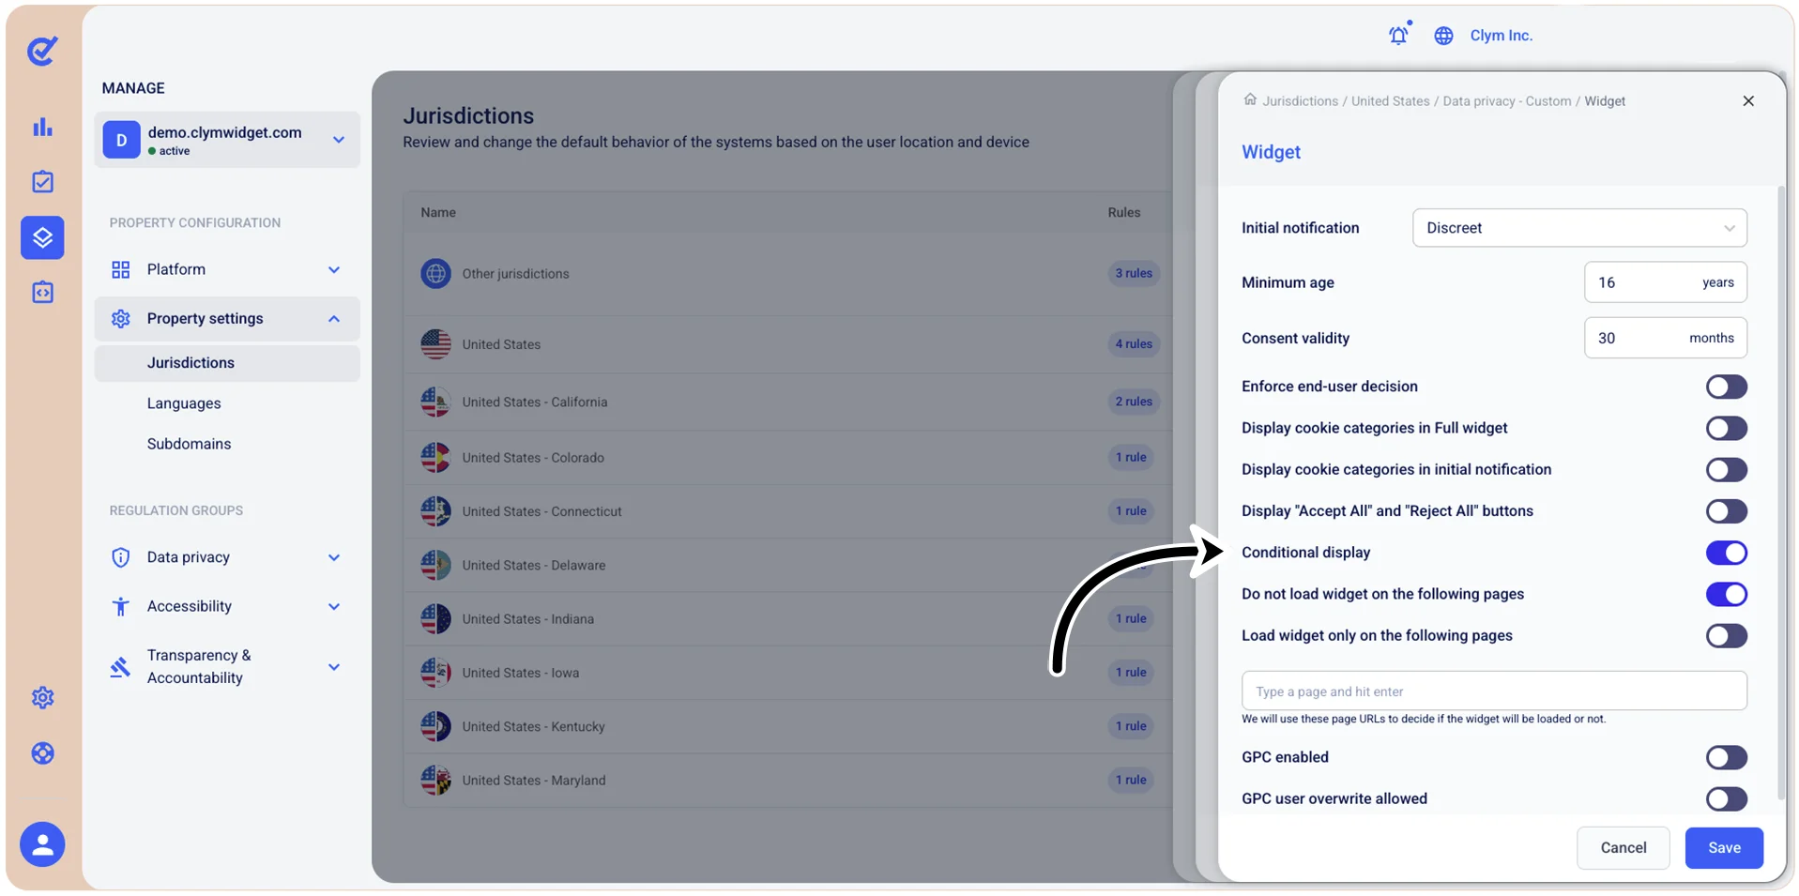Open the settings gear sidebar icon

[x=42, y=698]
